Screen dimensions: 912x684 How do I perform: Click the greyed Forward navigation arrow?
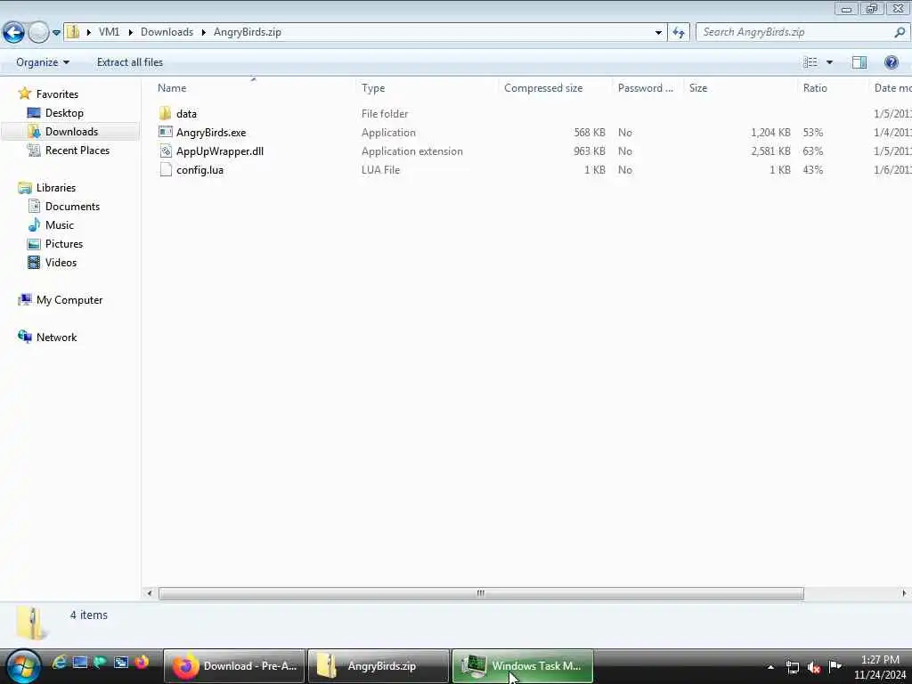click(38, 32)
